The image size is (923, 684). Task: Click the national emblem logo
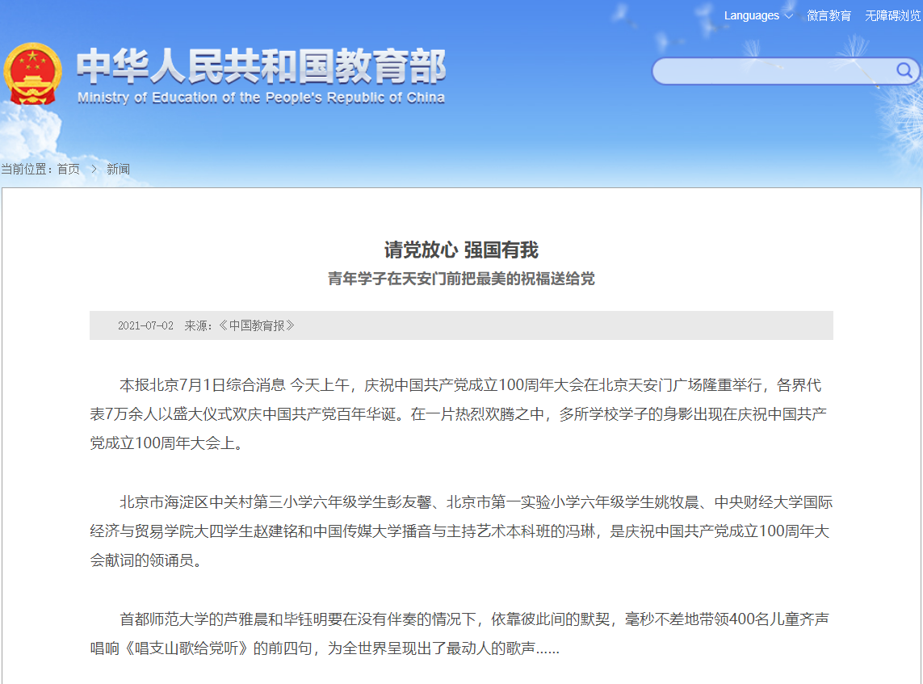33,74
